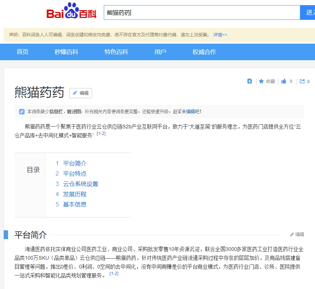
Task: Open the 权威合作 navigation tab
Action: click(x=204, y=52)
